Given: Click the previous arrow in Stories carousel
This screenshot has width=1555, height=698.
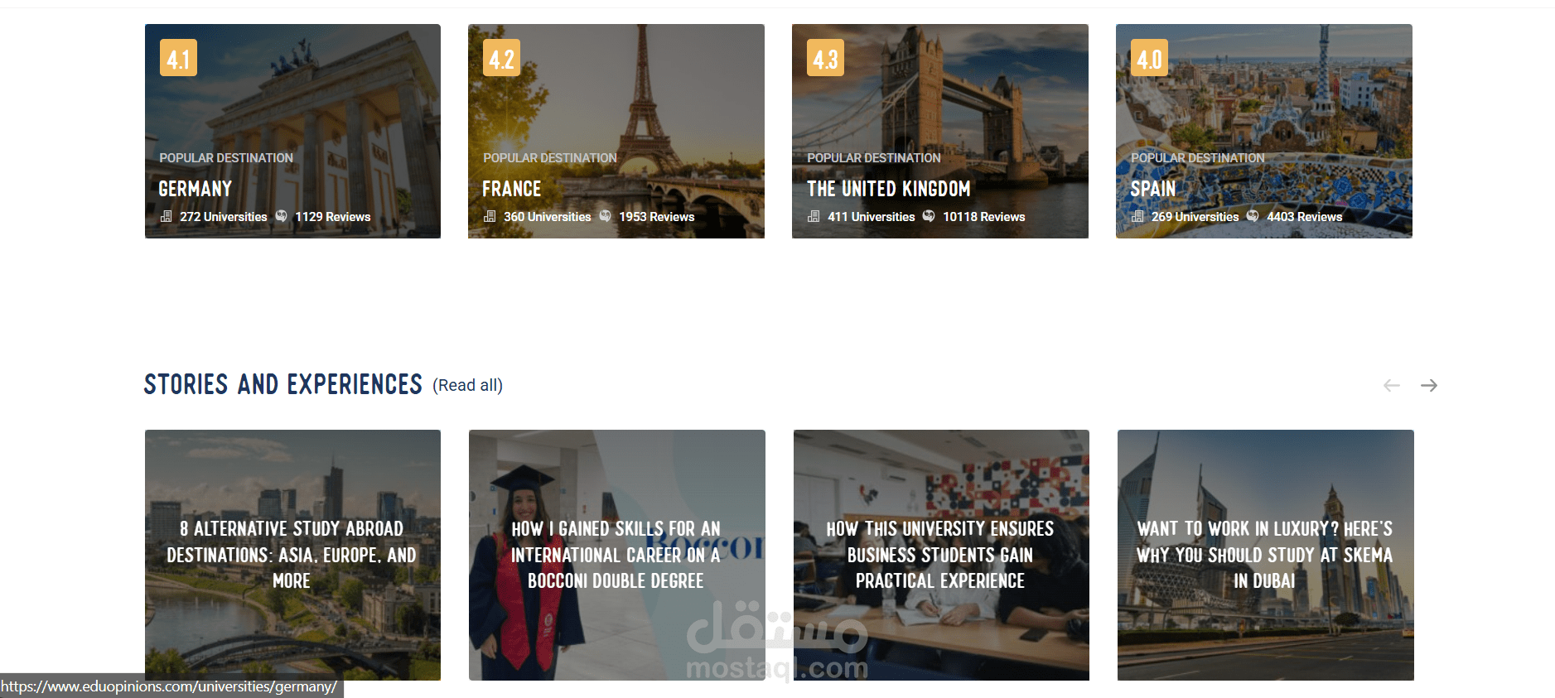Looking at the screenshot, I should pyautogui.click(x=1392, y=386).
